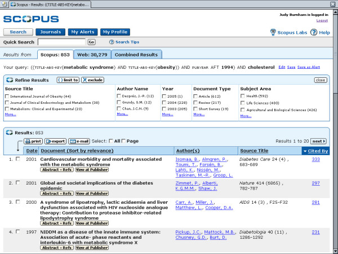338x254 pixels.
Task: Check document type Article (612)
Action: (195, 97)
